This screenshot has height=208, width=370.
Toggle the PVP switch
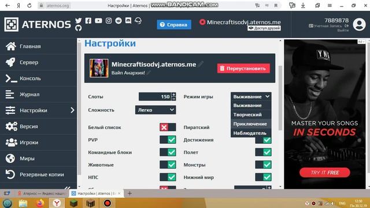168,140
